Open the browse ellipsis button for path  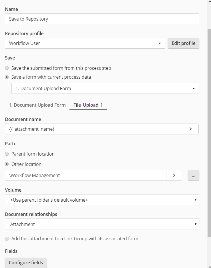coord(193,175)
